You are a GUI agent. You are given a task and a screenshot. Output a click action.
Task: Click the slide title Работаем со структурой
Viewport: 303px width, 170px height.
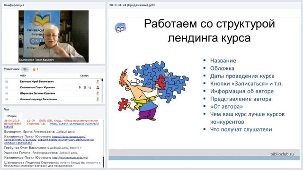209,24
